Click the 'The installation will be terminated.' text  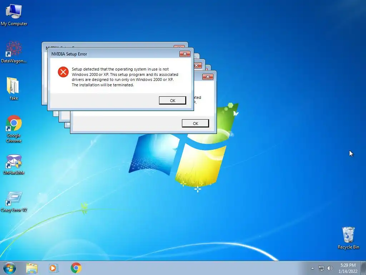(103, 85)
